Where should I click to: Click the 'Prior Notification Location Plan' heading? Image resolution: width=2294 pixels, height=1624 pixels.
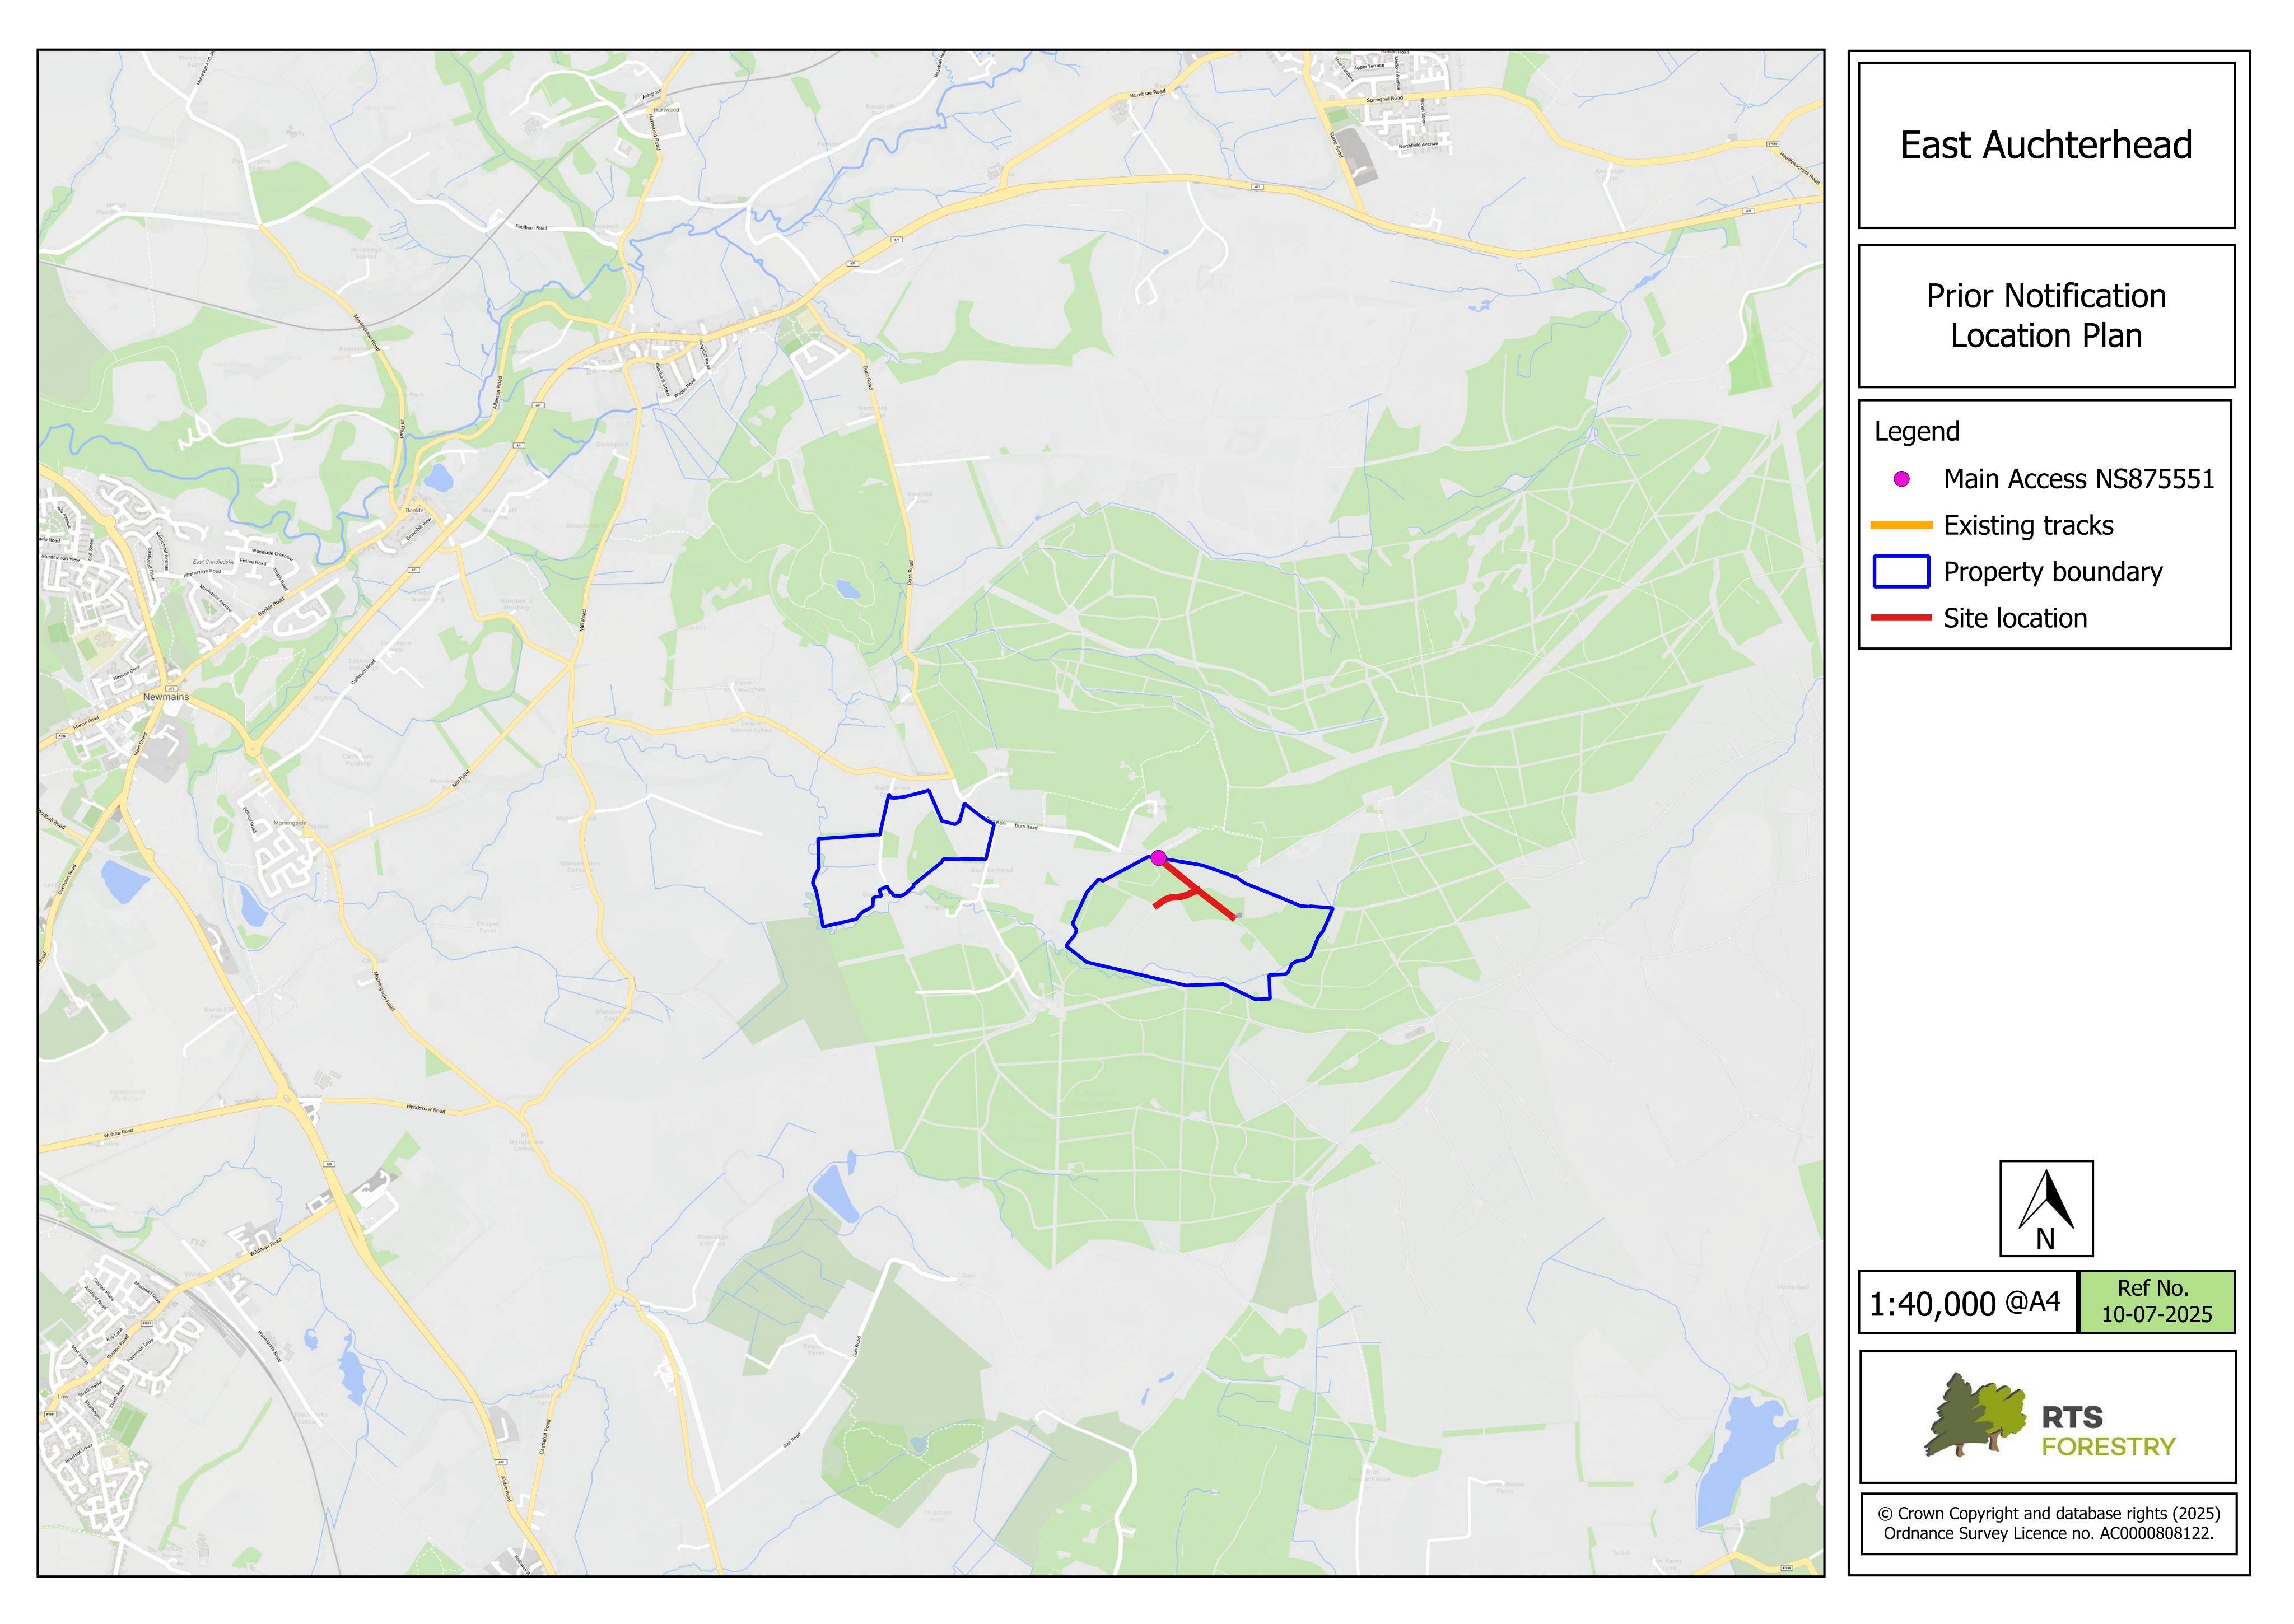2046,315
